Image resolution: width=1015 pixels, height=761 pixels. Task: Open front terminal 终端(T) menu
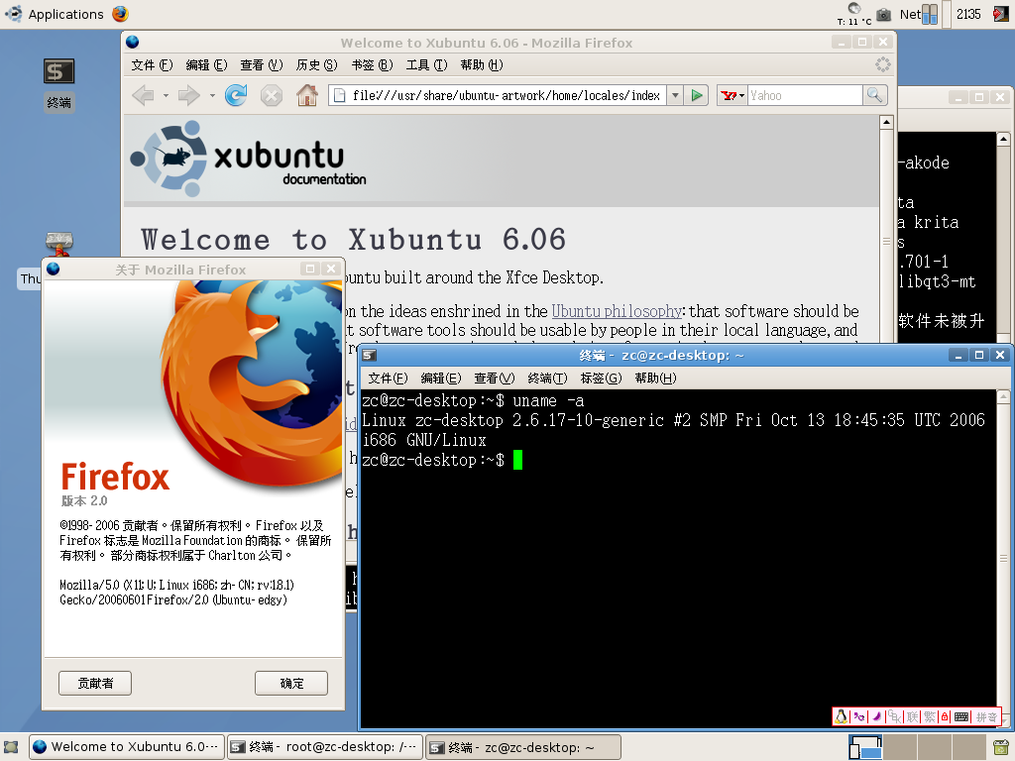pyautogui.click(x=547, y=378)
